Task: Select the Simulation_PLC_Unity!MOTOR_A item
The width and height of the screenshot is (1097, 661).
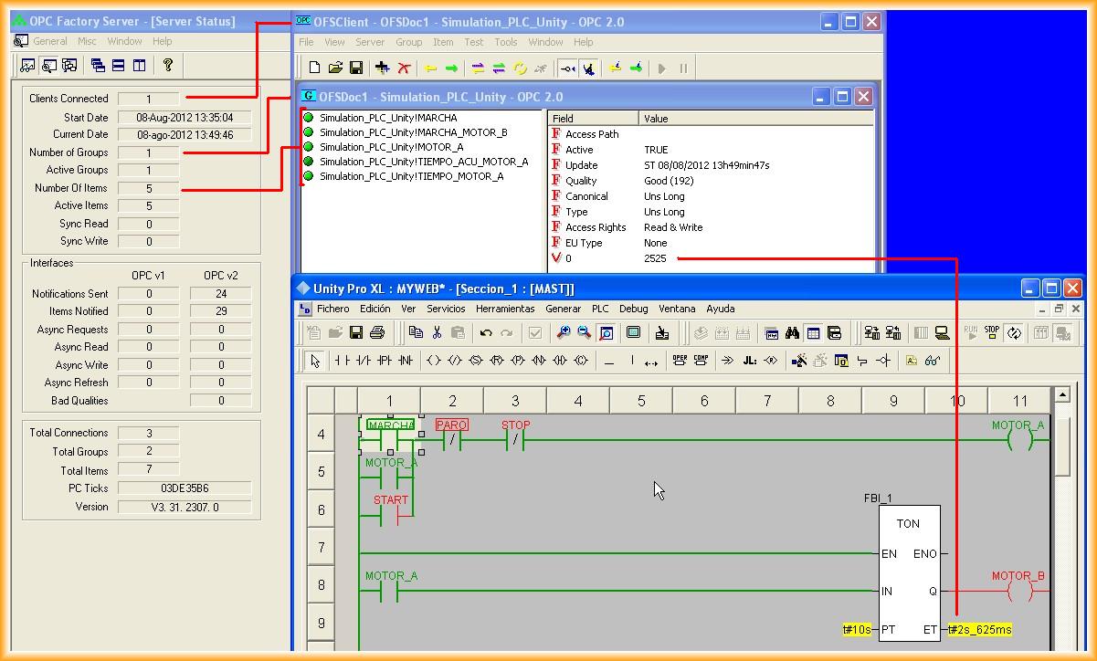Action: [391, 147]
